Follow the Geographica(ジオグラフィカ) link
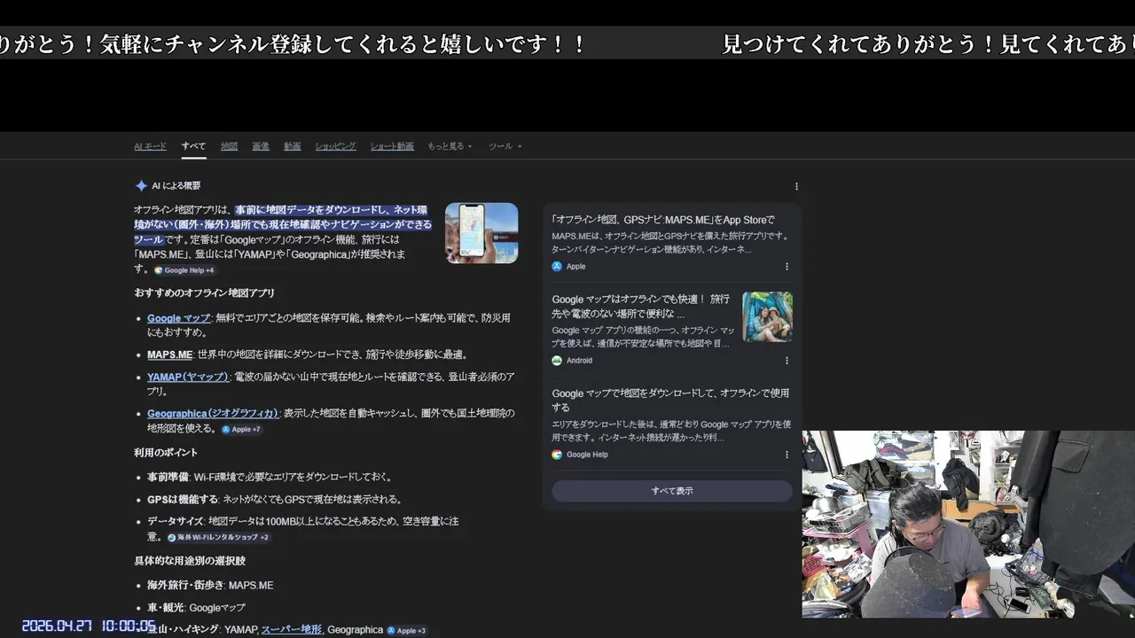The width and height of the screenshot is (1135, 638). (x=213, y=413)
